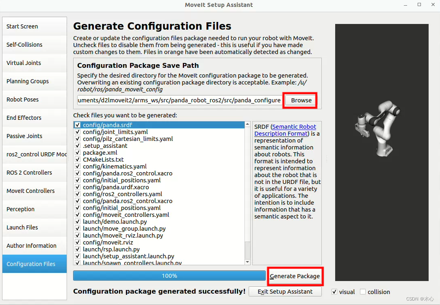
Task: Click Browse for save path
Action: [301, 100]
